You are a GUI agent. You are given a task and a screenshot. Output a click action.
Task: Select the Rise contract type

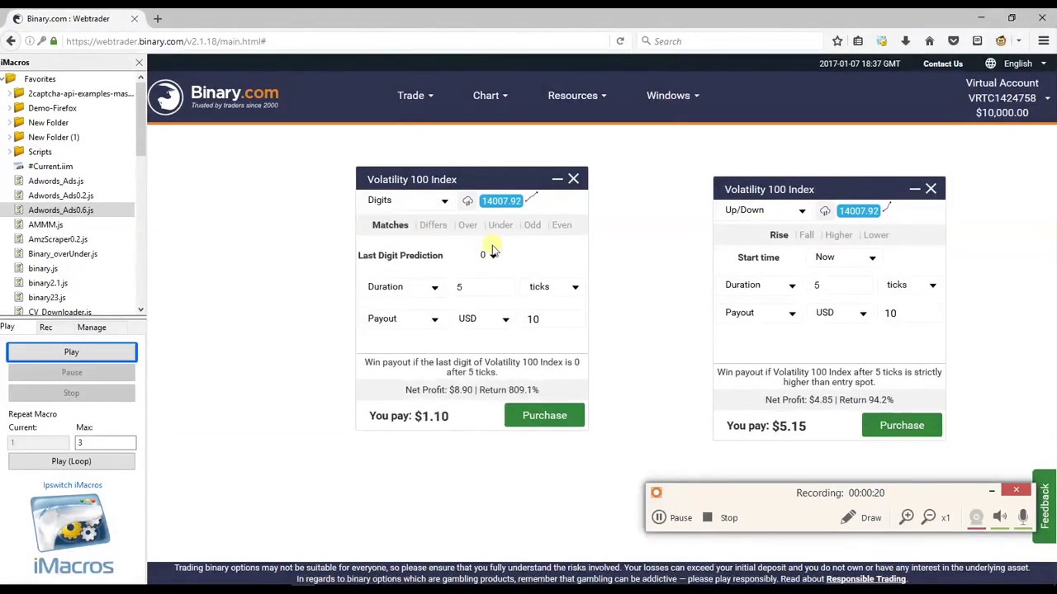(779, 235)
